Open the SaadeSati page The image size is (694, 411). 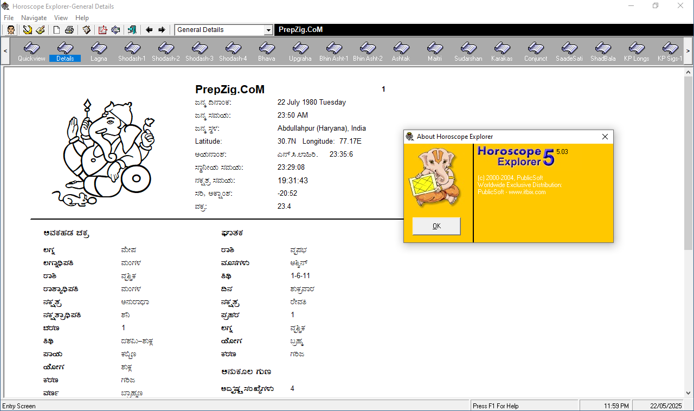[569, 52]
